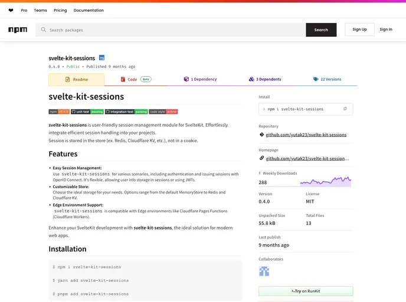Open the collaborator avatar
This screenshot has height=302, width=406.
tap(264, 271)
